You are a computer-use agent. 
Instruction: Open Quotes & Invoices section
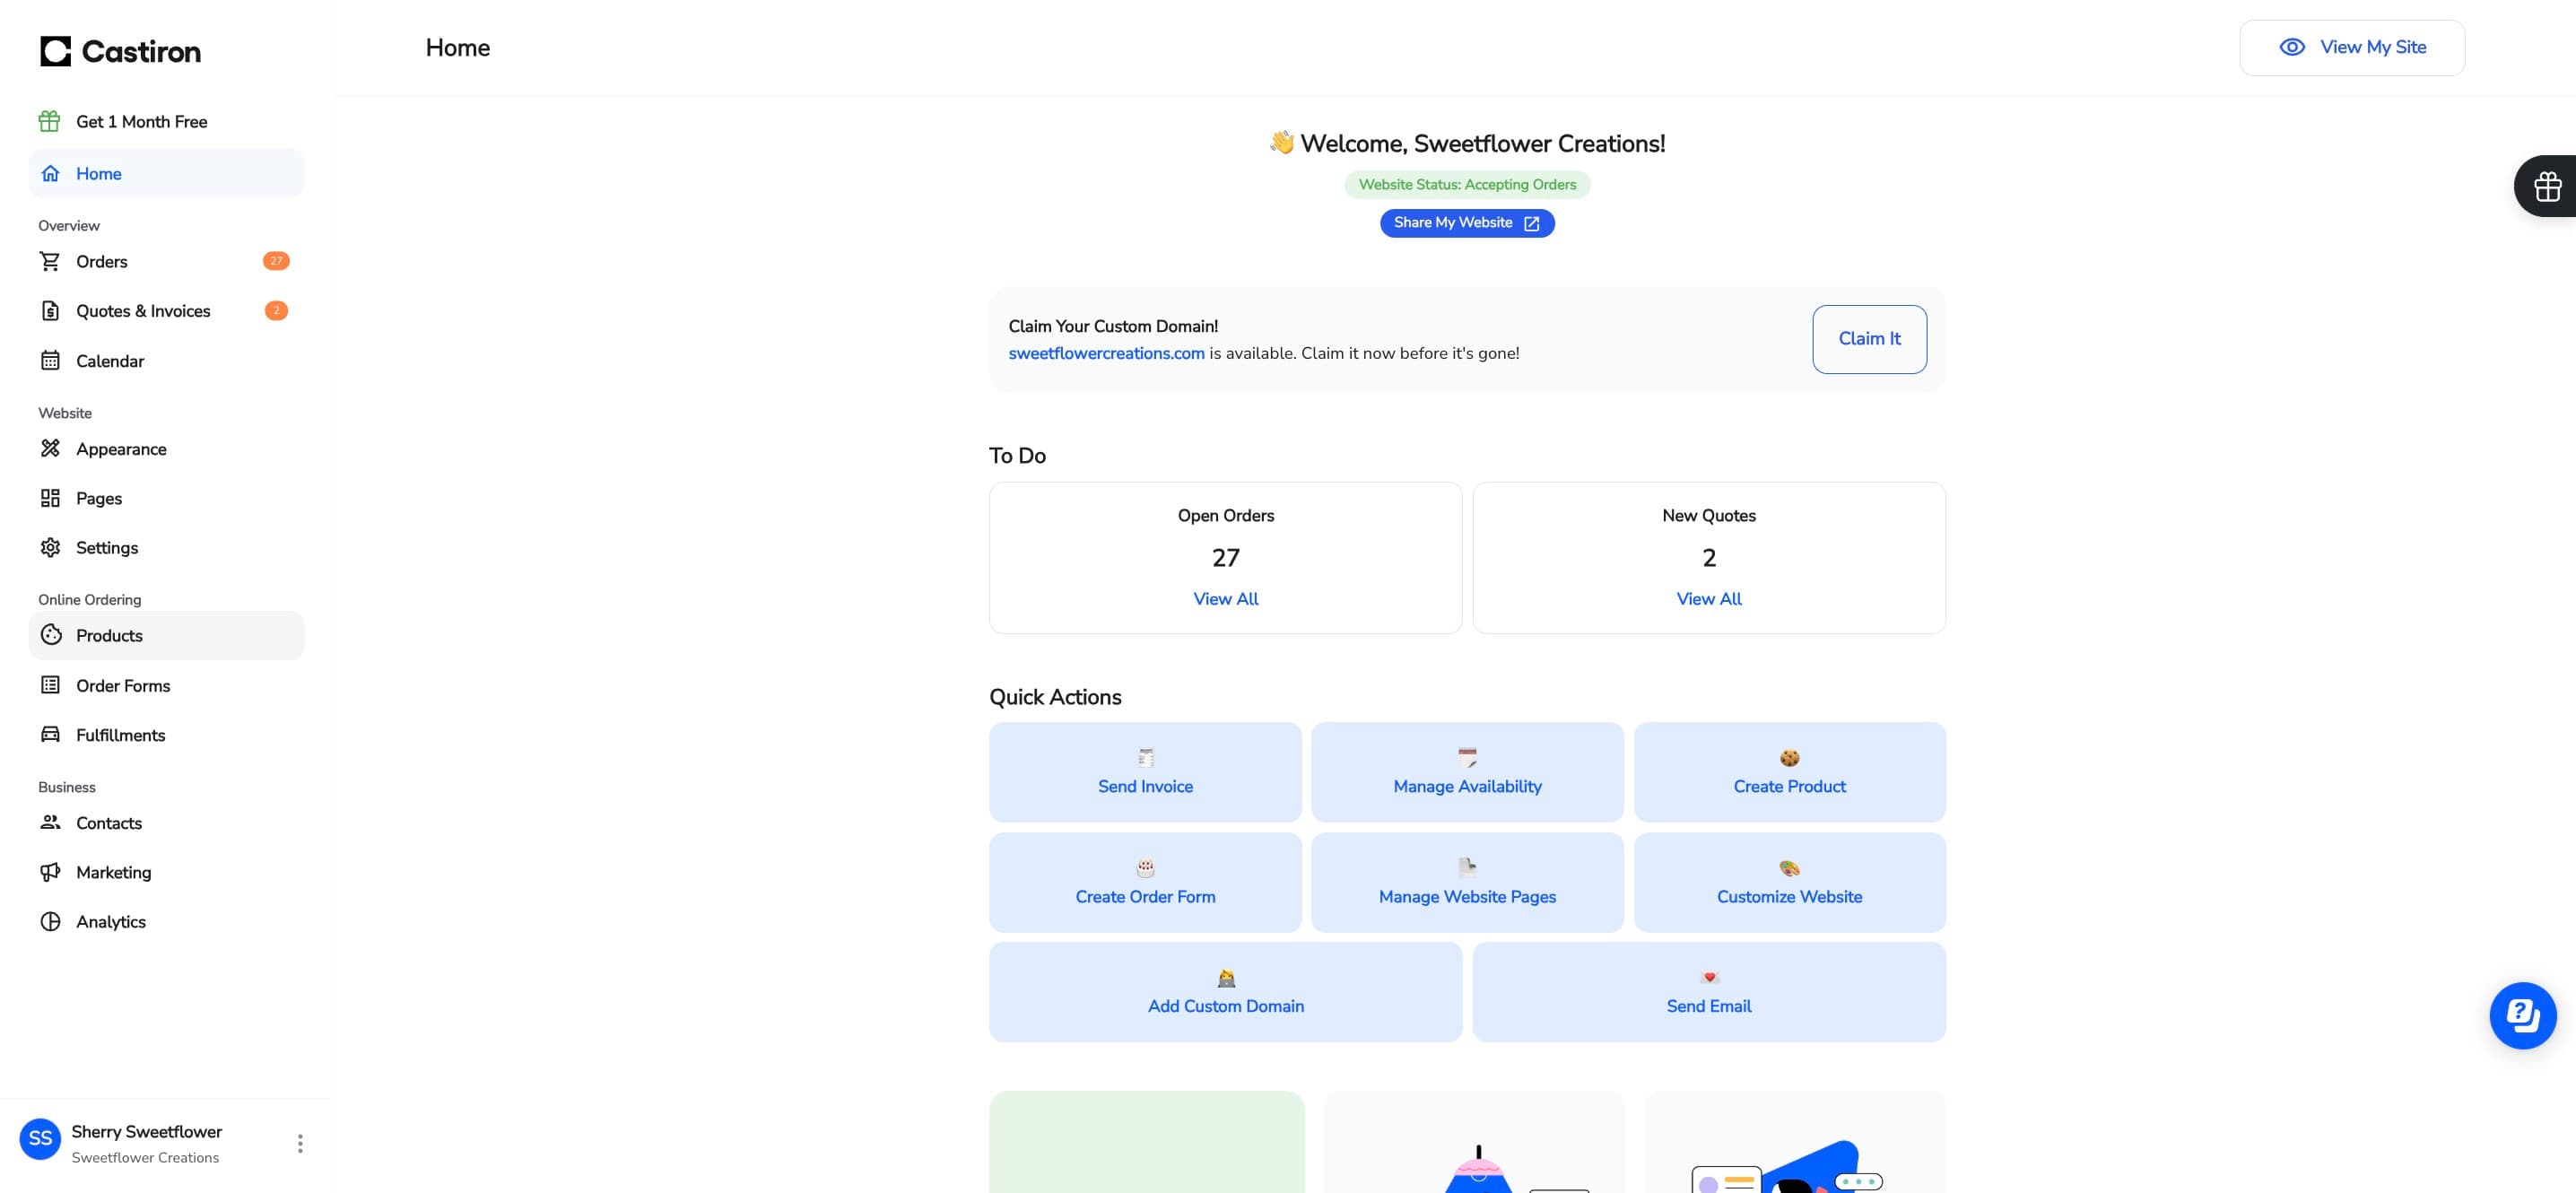[166, 311]
